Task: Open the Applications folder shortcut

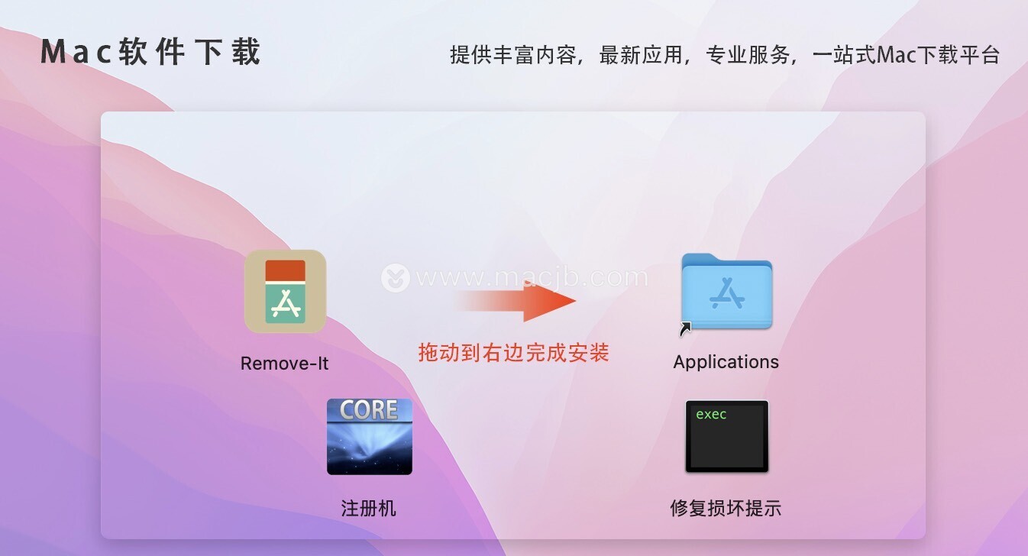Action: [726, 293]
